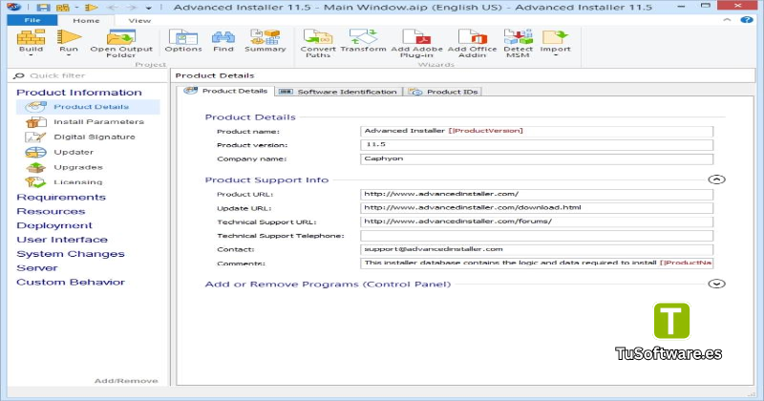Open the Run dropdown arrow
Viewport: 764px width, 401px height.
pos(69,55)
